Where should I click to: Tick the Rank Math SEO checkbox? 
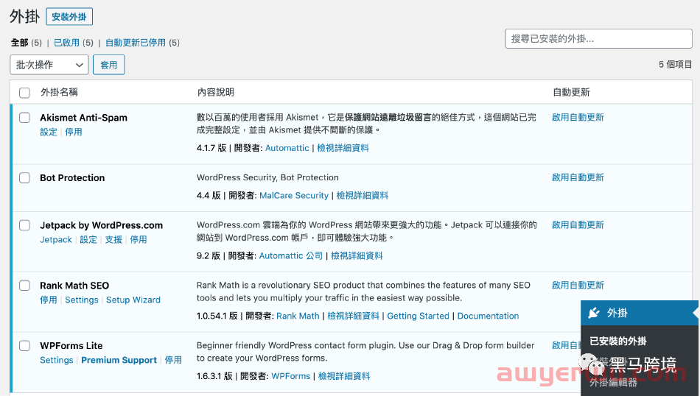pyautogui.click(x=24, y=286)
